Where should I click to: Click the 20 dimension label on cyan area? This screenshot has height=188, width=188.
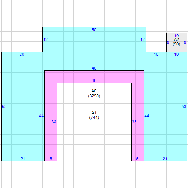tap(22, 54)
